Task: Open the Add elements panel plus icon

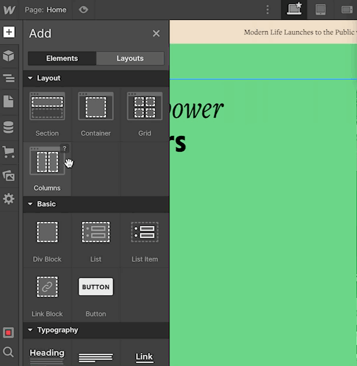Action: [x=9, y=32]
